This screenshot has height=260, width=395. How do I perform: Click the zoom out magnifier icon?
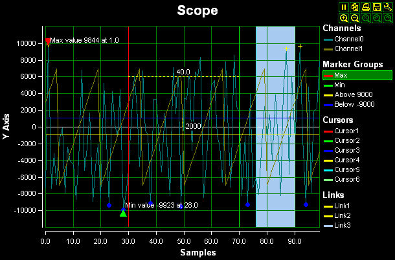(354, 17)
